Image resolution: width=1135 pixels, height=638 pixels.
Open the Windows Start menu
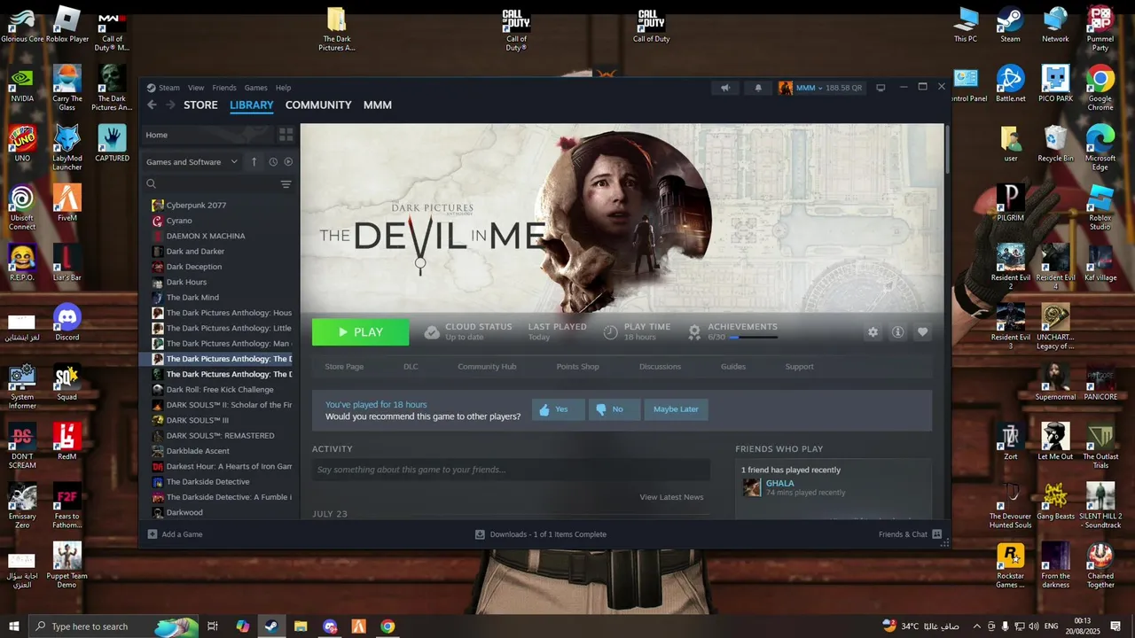tap(13, 626)
